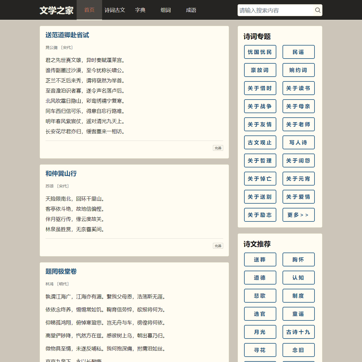
Task: Open the 写人诗 topic
Action: tap(299, 143)
